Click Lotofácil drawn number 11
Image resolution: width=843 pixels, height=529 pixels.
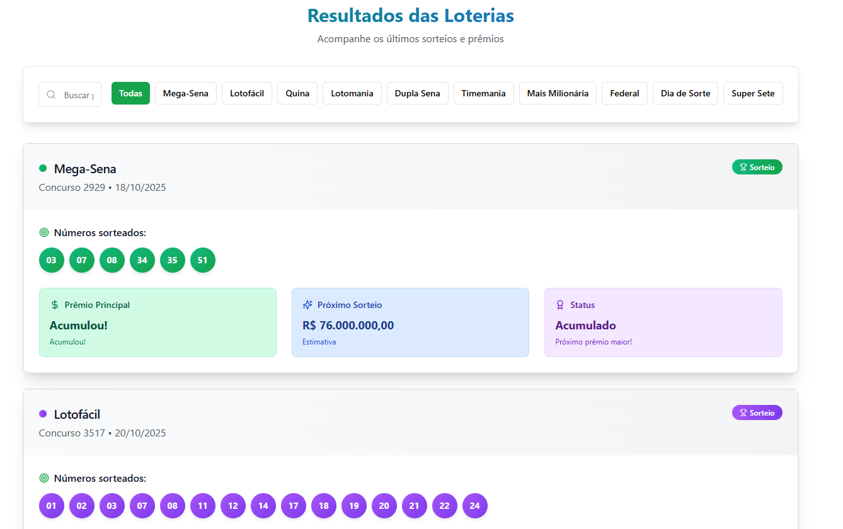click(x=203, y=506)
